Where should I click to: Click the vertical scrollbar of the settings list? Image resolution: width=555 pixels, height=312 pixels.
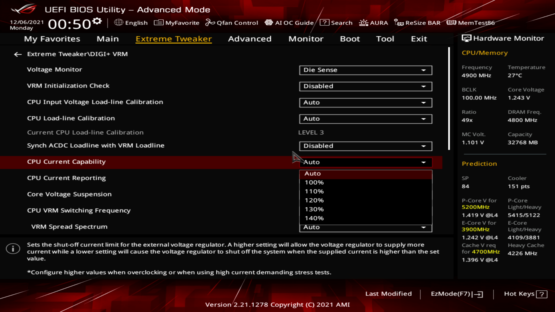(449, 98)
